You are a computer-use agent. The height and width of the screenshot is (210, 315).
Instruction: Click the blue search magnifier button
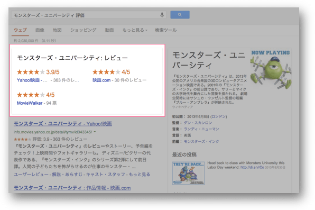[x=180, y=15]
